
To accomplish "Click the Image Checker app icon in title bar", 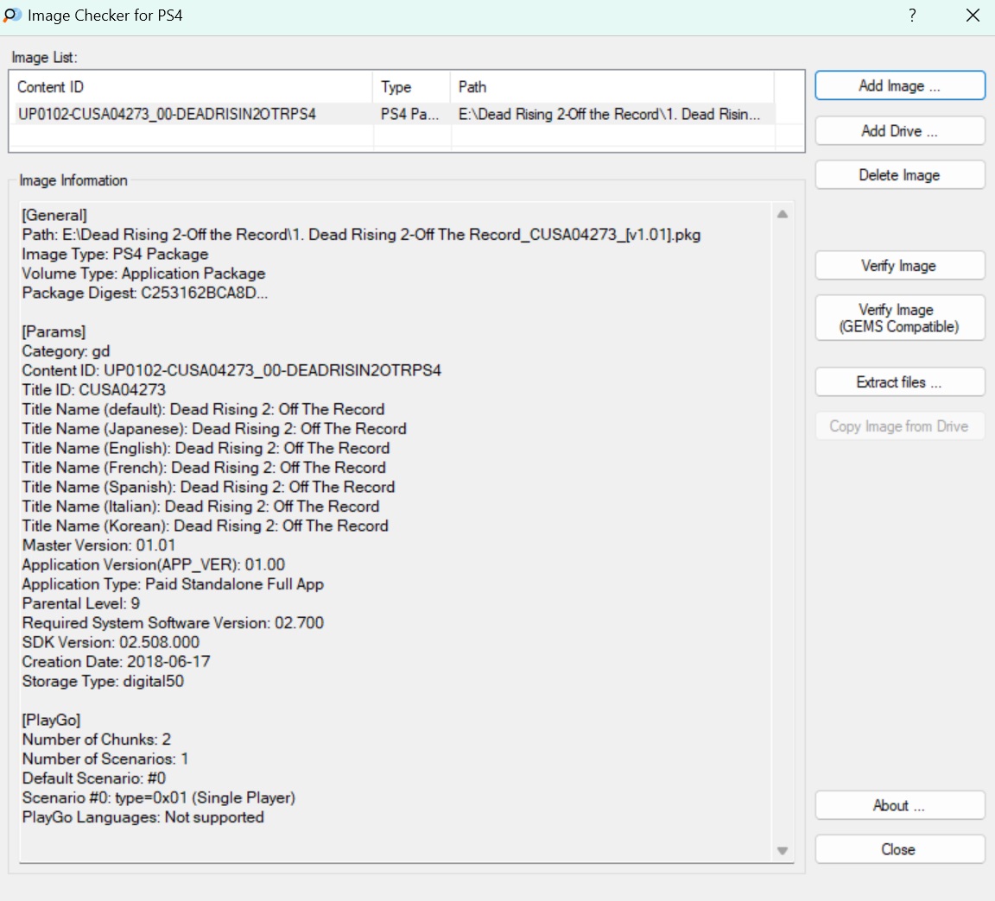I will (x=13, y=16).
